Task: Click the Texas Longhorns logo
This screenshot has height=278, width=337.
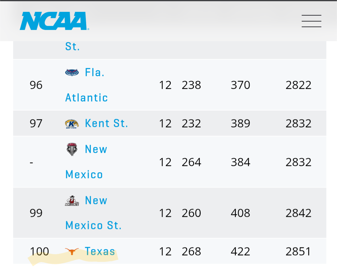Action: click(72, 251)
